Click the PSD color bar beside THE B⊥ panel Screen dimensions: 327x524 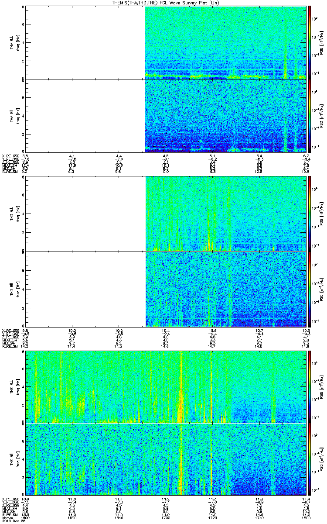(x=310, y=386)
